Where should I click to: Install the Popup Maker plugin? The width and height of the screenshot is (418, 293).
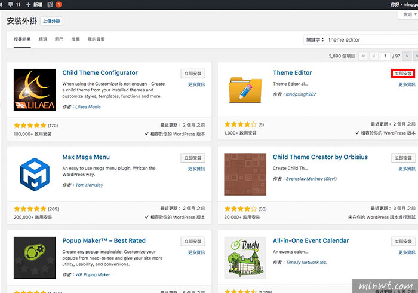pyautogui.click(x=193, y=242)
